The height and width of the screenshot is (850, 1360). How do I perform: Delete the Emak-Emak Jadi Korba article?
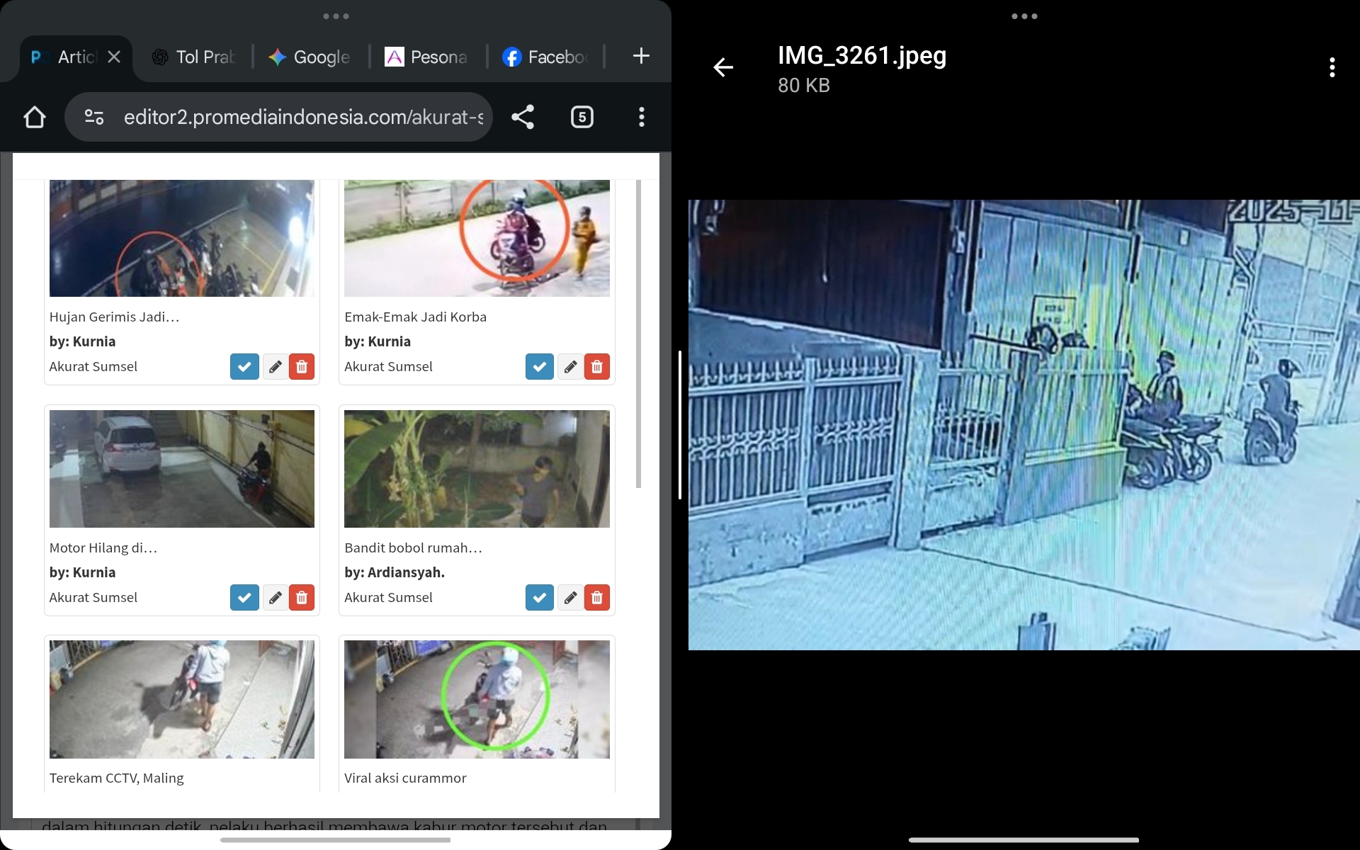pyautogui.click(x=597, y=367)
